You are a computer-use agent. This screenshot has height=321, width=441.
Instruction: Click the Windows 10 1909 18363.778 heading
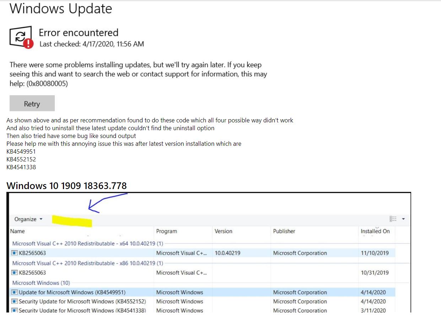66,186
